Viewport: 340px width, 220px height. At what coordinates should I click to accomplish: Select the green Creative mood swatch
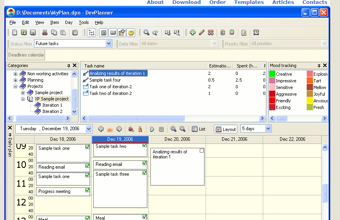pyautogui.click(x=272, y=74)
